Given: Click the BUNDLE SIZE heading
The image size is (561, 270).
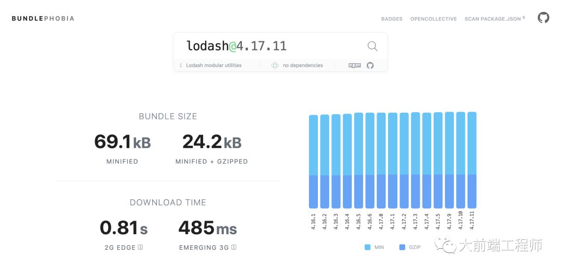Looking at the screenshot, I should coord(168,116).
